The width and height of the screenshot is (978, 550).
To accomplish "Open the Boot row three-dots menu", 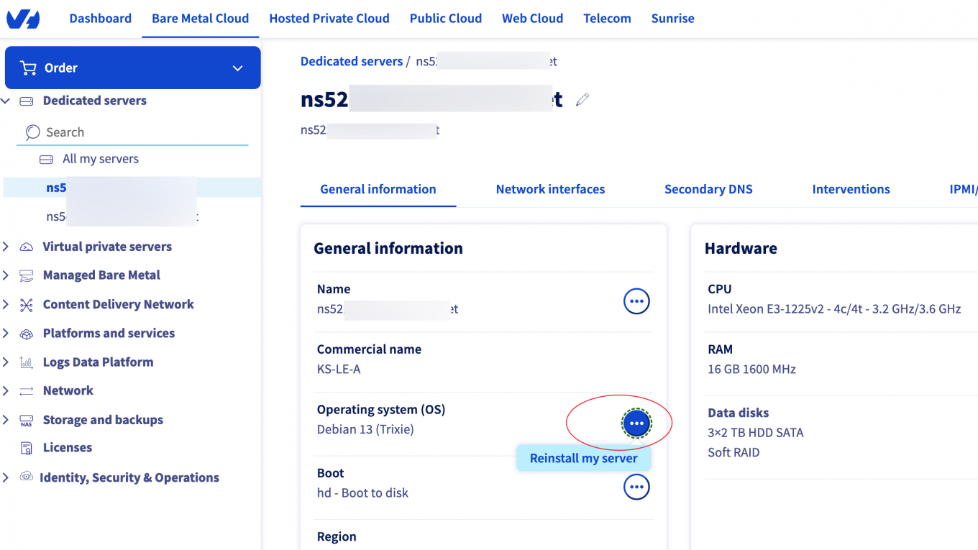I will (636, 487).
